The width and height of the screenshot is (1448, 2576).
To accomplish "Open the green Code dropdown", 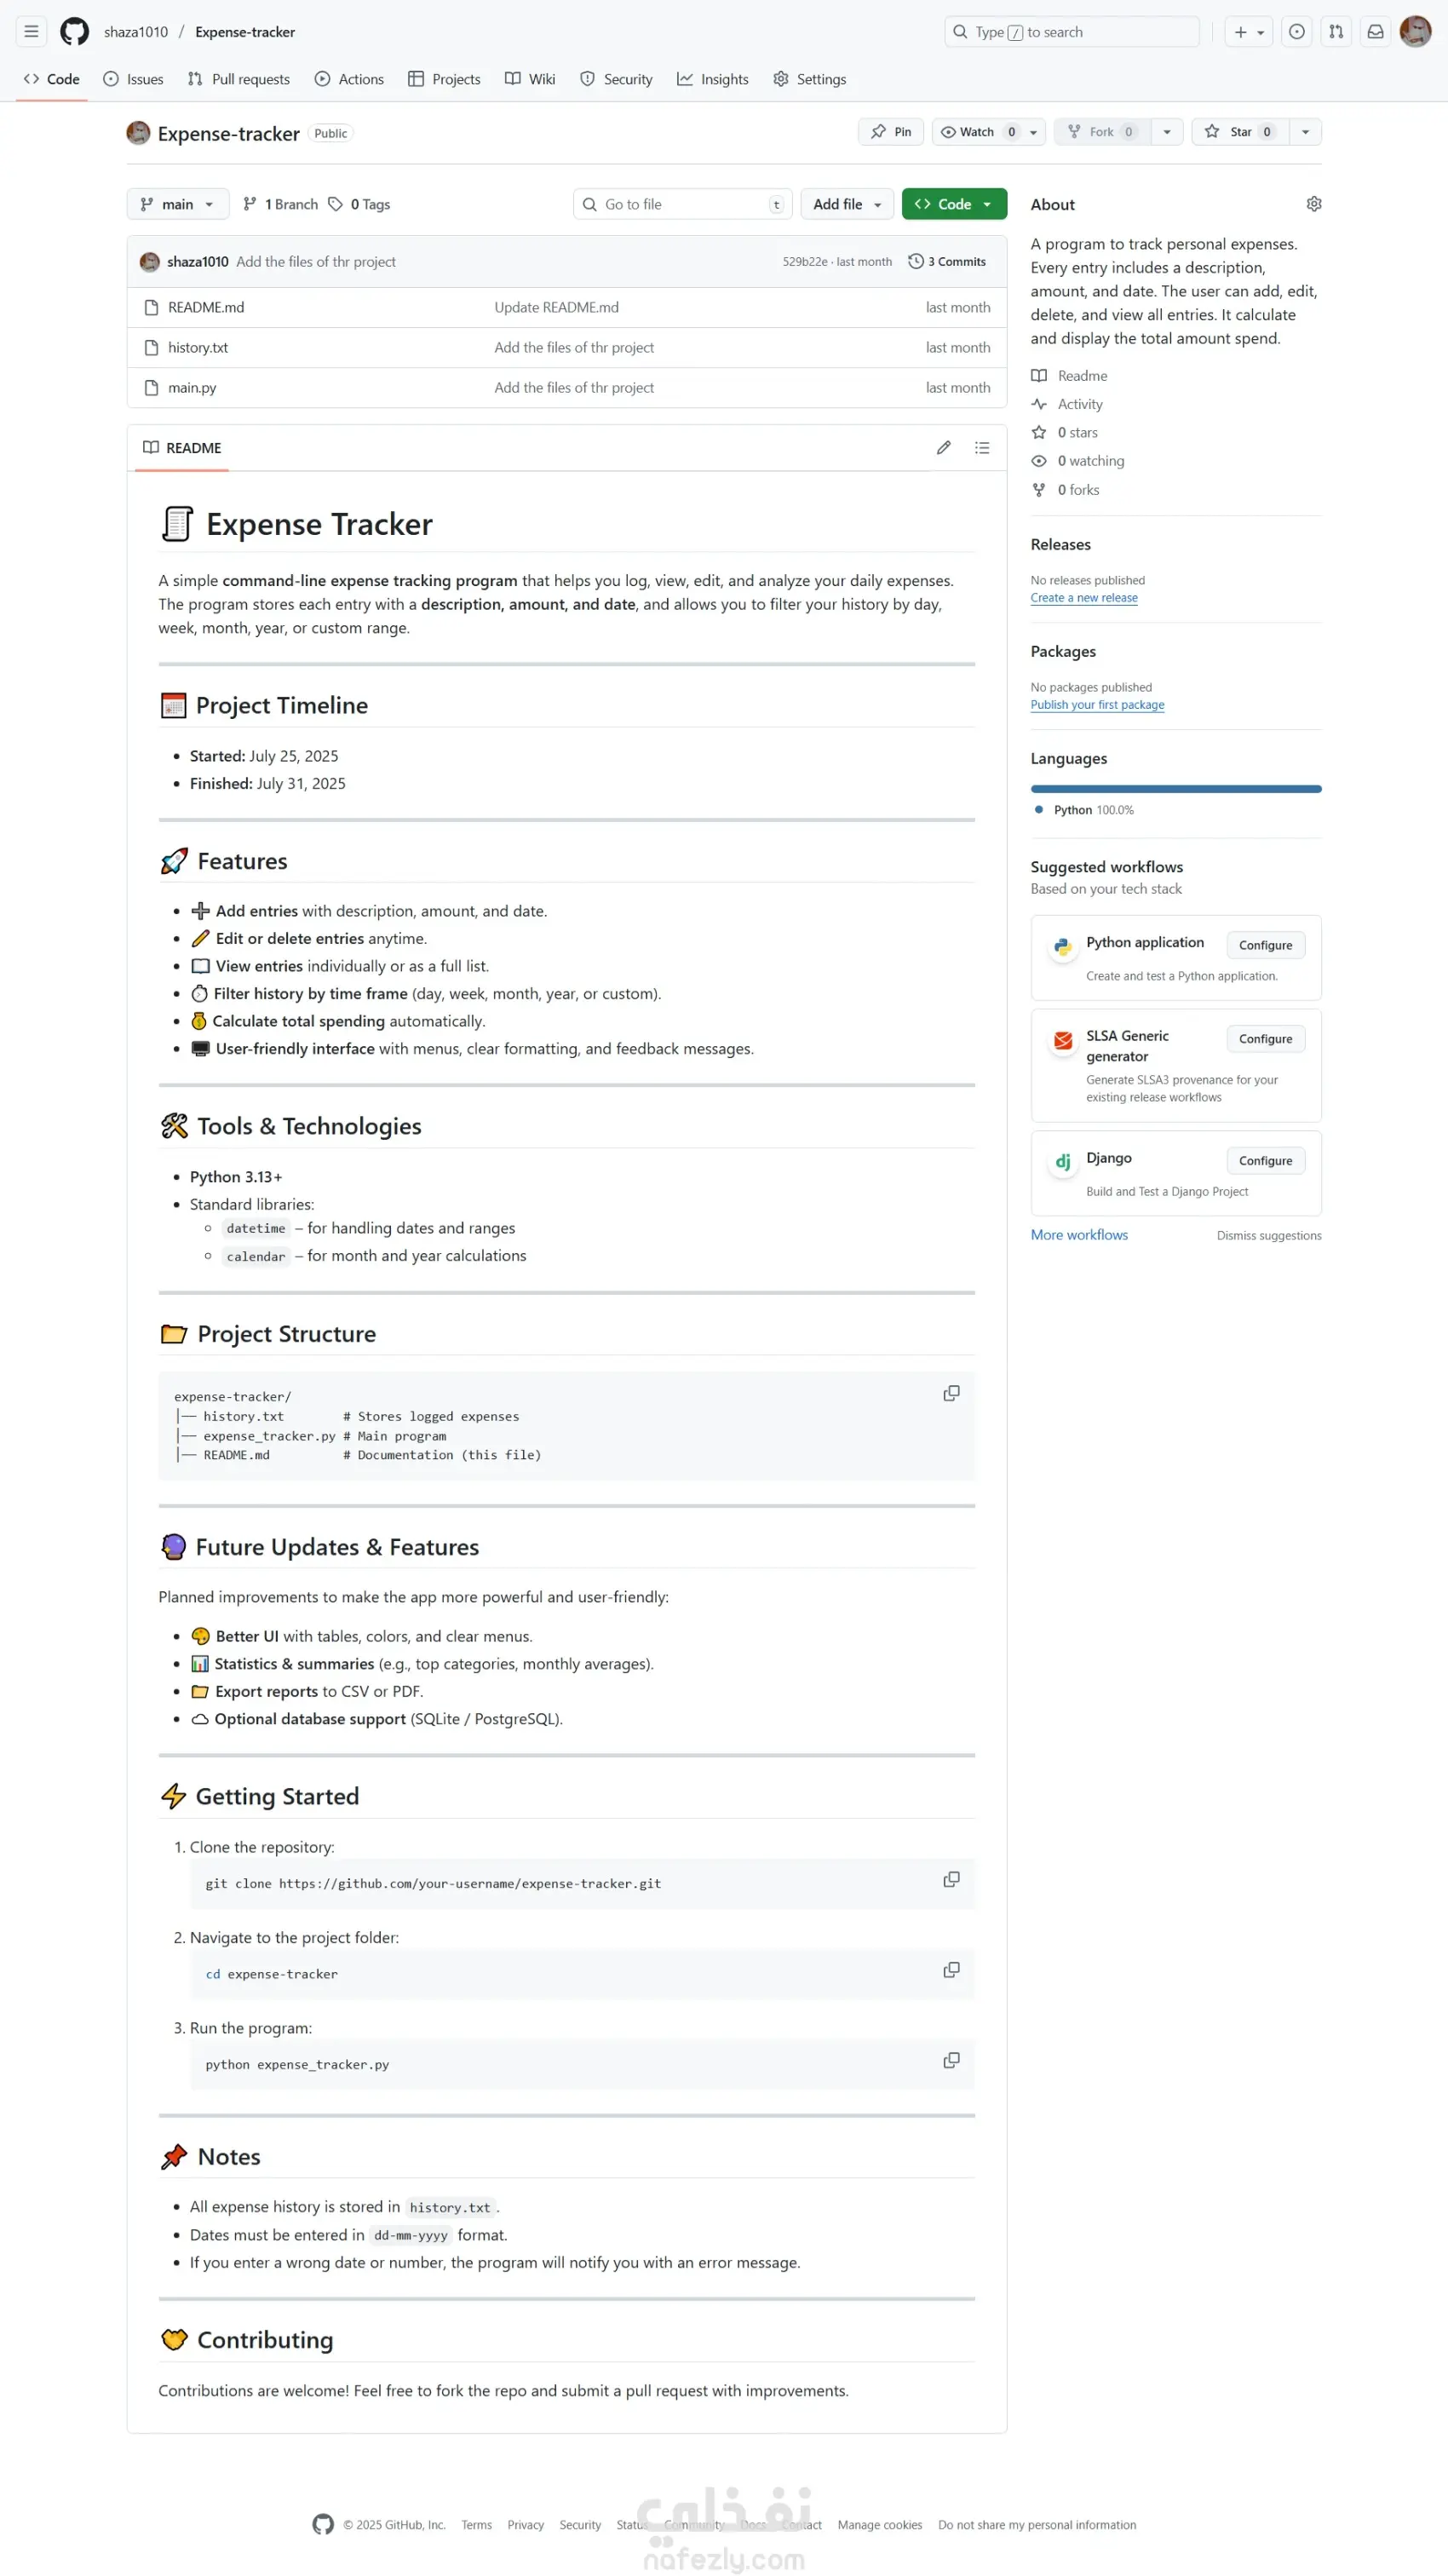I will 953,204.
